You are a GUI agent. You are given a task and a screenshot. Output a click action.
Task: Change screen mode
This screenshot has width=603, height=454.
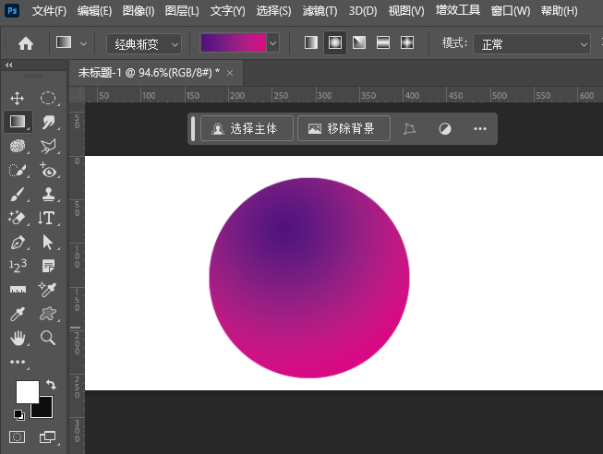click(x=48, y=437)
